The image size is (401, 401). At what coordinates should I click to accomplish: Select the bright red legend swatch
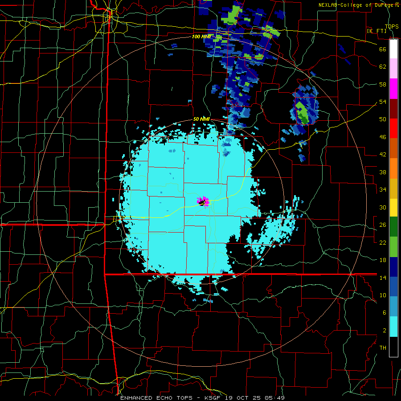[393, 128]
